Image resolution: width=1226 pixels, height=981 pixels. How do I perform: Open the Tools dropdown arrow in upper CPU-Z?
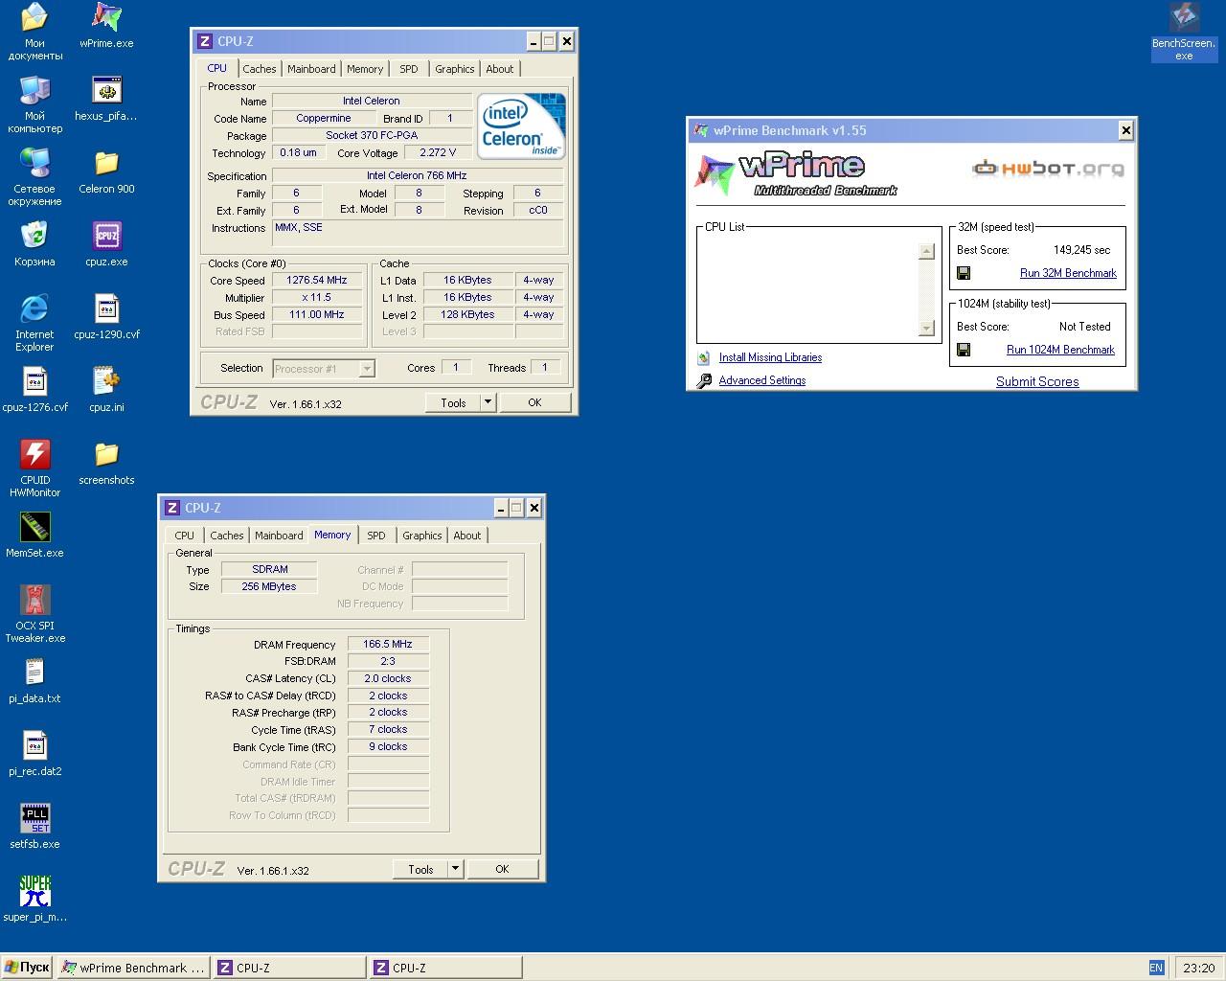point(488,402)
